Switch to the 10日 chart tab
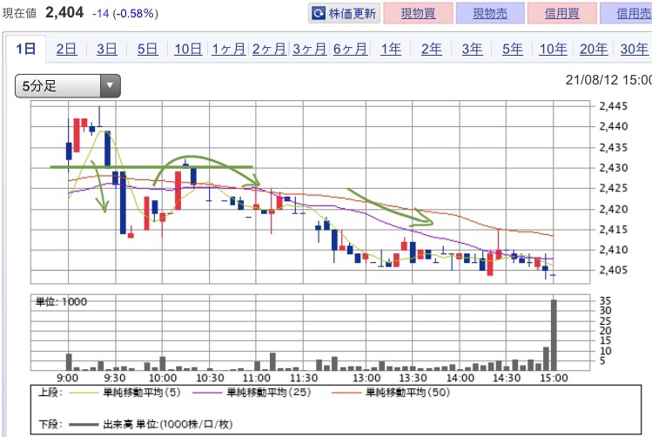 coord(188,49)
